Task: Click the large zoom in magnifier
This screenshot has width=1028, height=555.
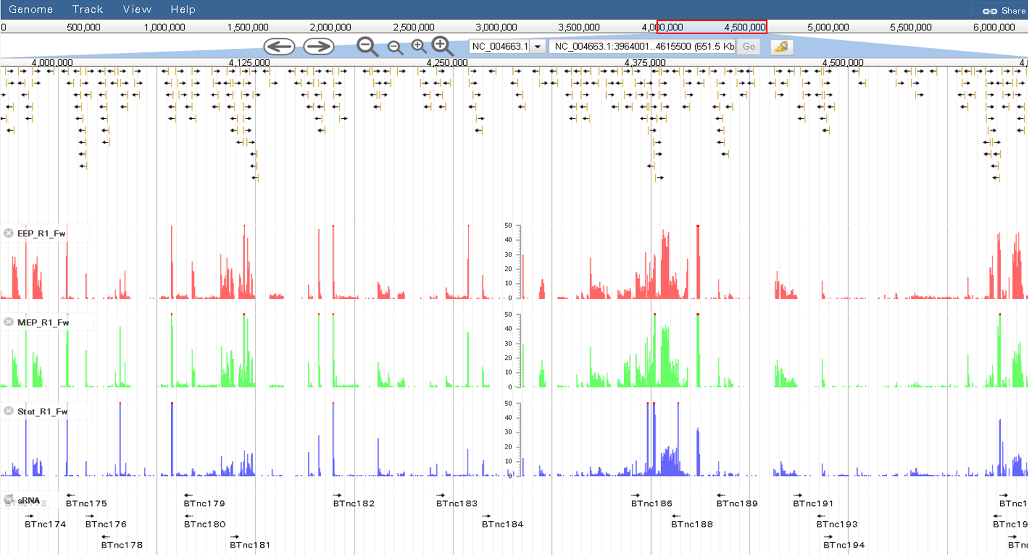Action: pyautogui.click(x=442, y=47)
